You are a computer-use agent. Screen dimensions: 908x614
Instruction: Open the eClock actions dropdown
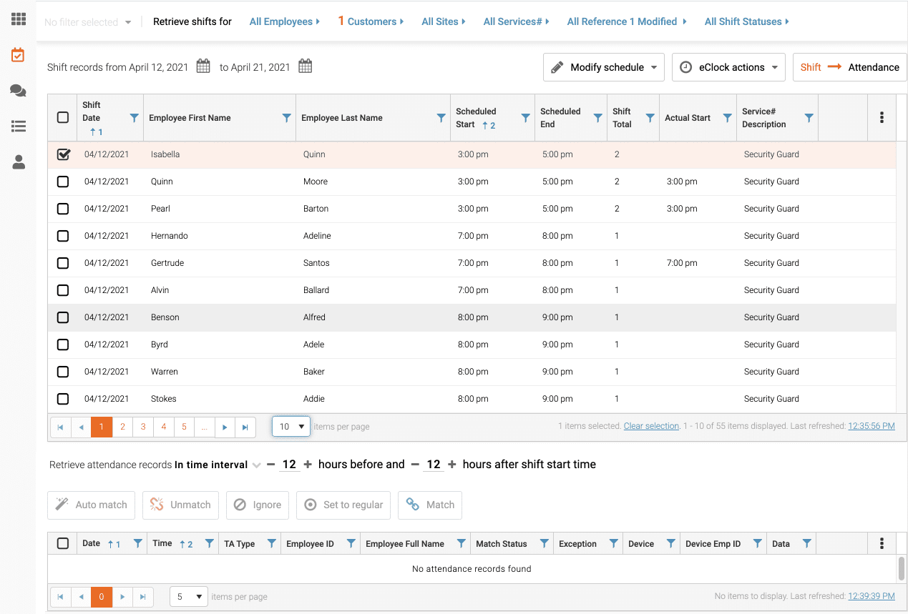tap(728, 67)
